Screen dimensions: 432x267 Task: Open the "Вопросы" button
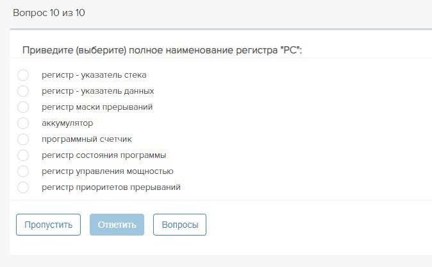coord(179,225)
